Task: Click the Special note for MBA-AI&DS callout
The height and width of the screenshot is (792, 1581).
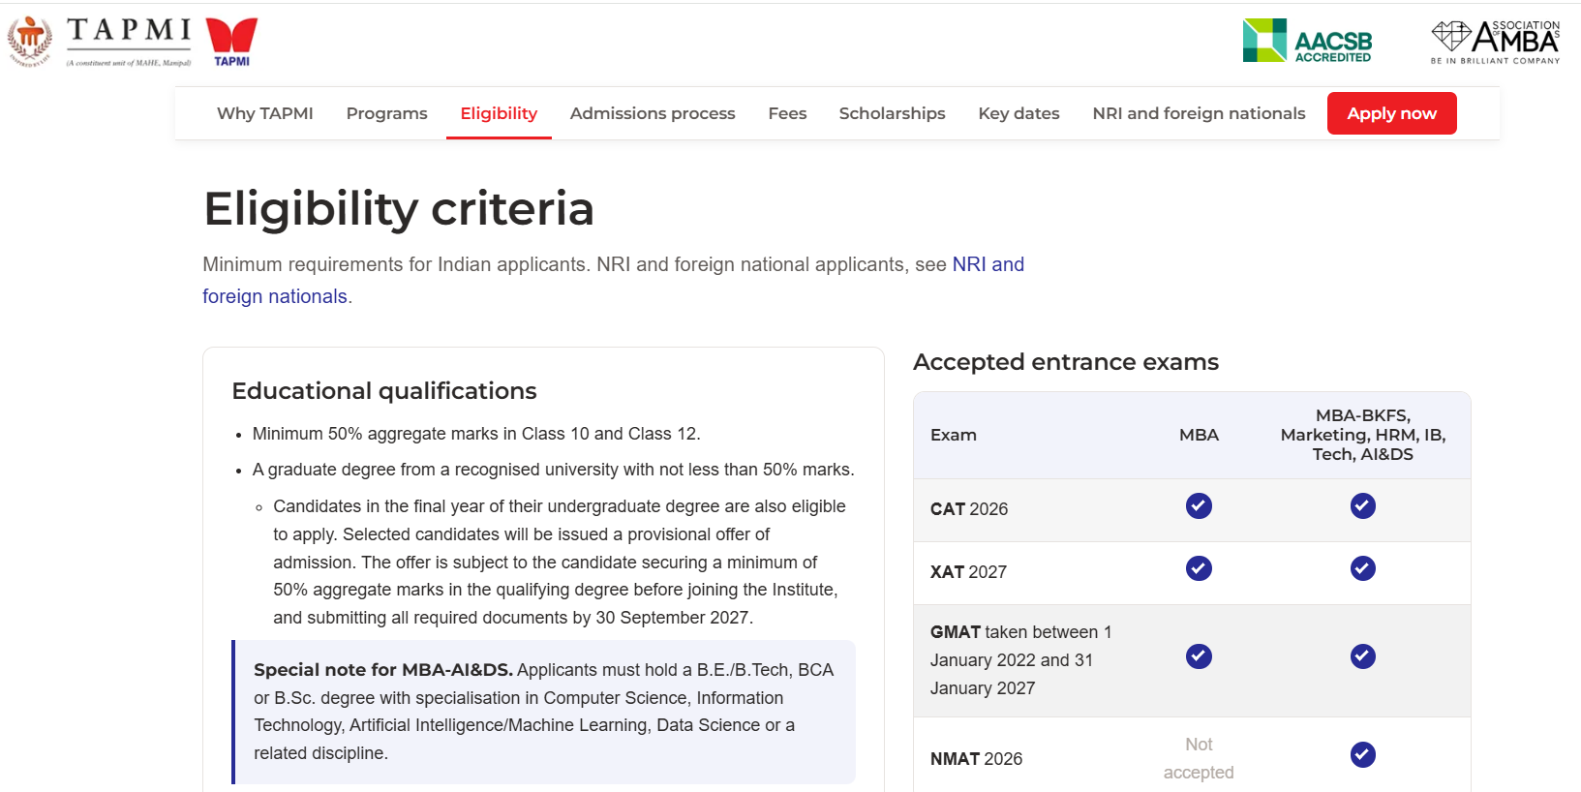Action: pos(544,712)
